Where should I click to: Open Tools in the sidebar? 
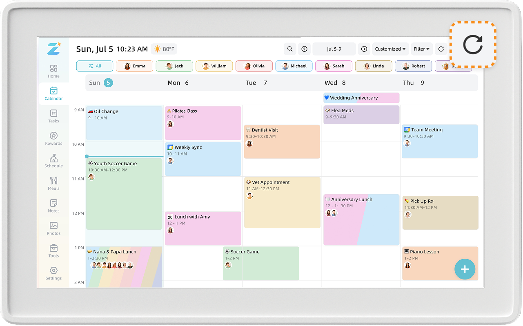tap(53, 251)
